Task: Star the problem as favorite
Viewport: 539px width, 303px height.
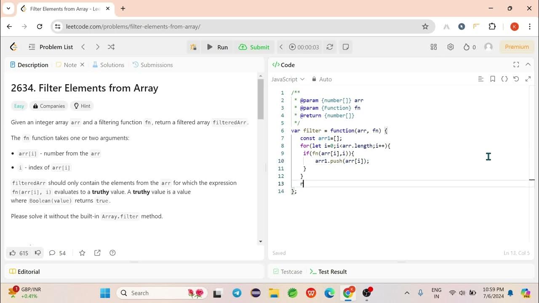Action: [x=82, y=253]
